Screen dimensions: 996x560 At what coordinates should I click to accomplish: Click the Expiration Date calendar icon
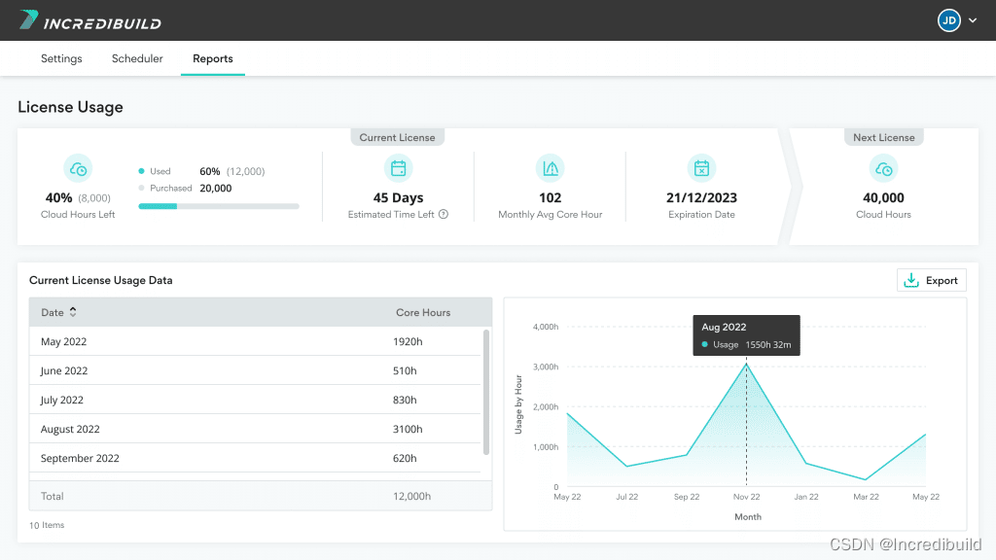pos(700,168)
